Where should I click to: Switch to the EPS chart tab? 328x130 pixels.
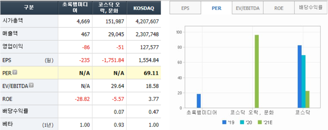pyautogui.click(x=185, y=8)
